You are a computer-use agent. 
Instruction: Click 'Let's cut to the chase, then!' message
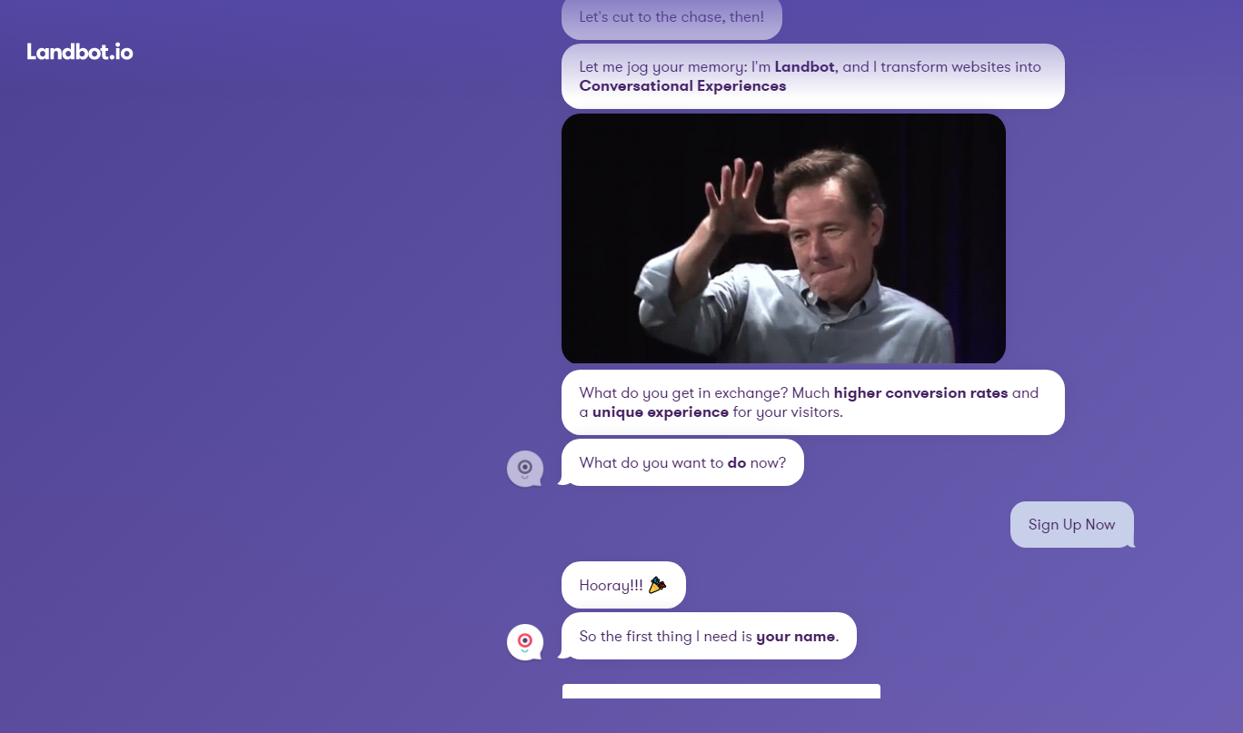tap(671, 17)
